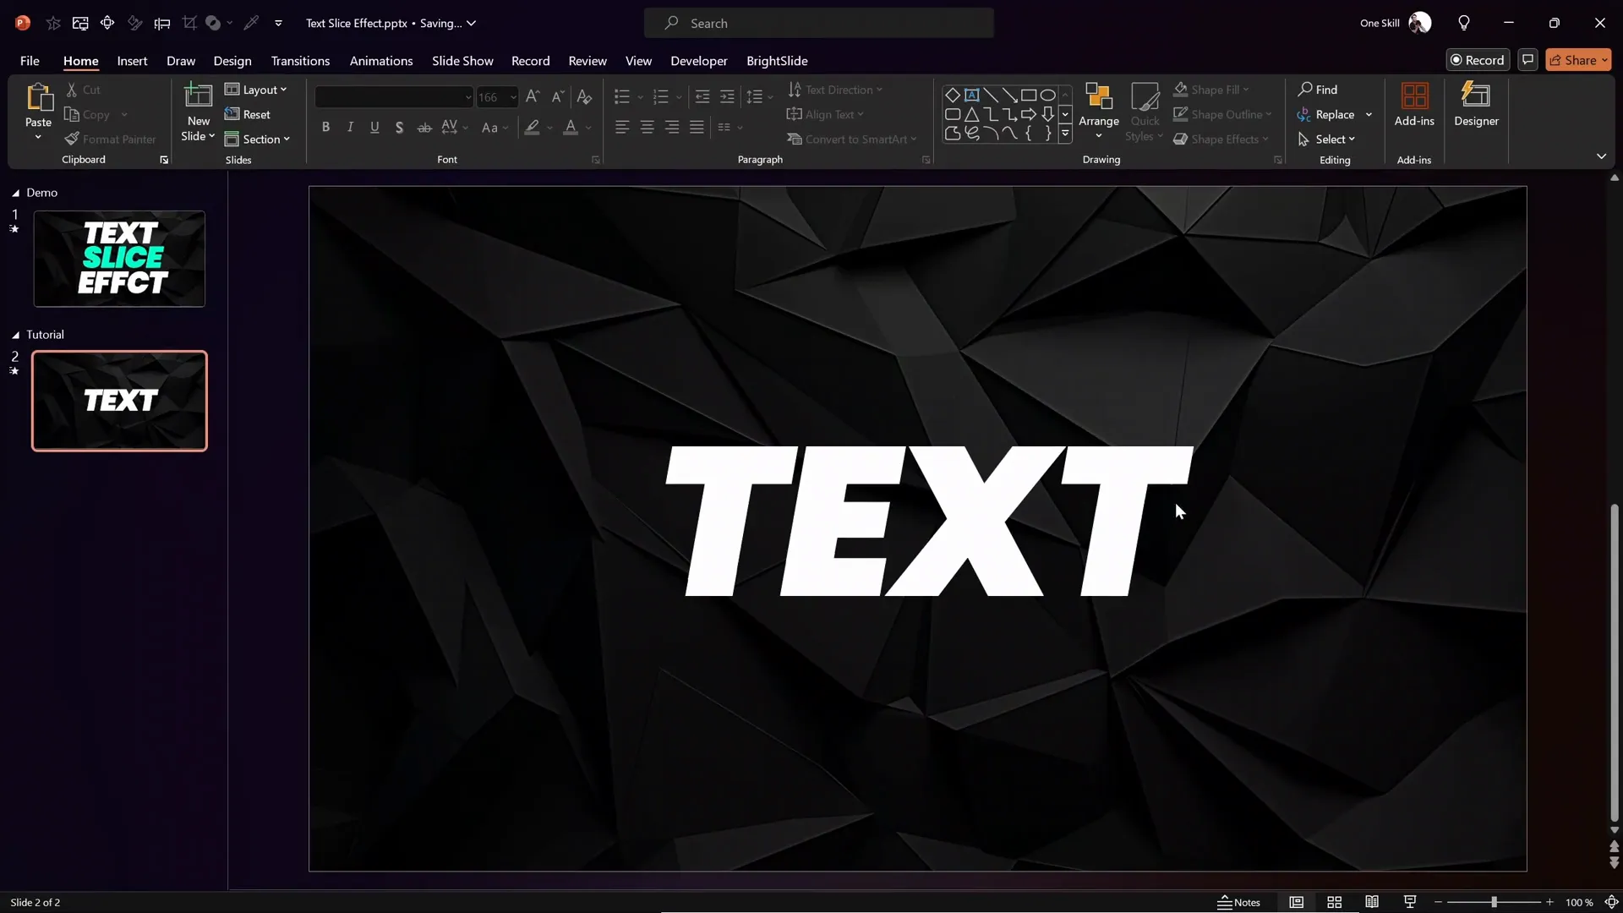1623x913 pixels.
Task: Click Convert to SmartArt
Action: coord(851,139)
